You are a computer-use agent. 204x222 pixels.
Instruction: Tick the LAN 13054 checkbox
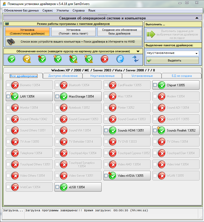click(8, 96)
